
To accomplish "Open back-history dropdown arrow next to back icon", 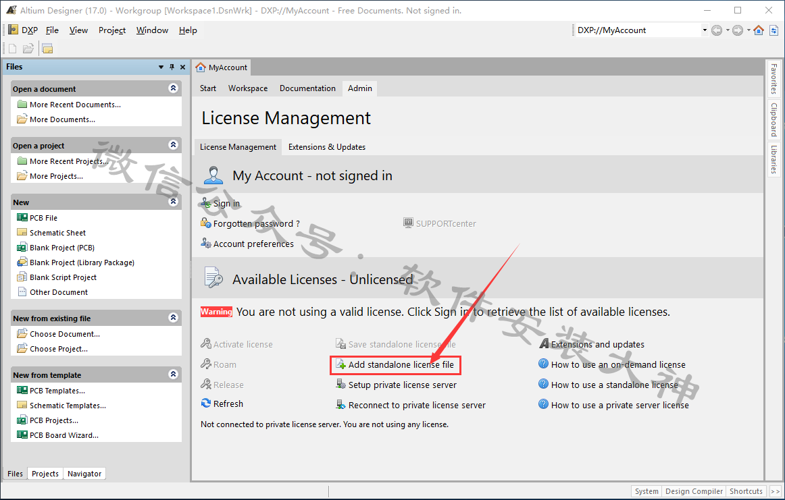I will click(728, 30).
